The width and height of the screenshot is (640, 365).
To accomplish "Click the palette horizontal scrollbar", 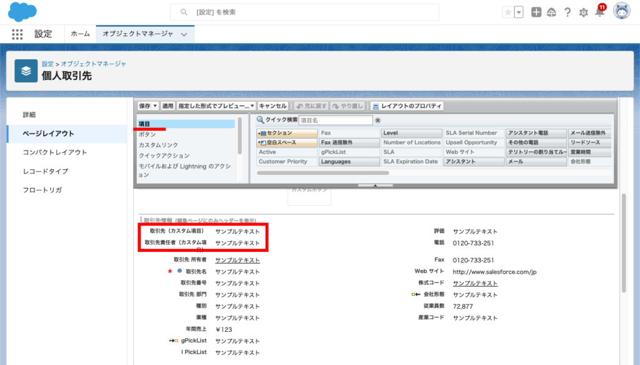I will [x=323, y=173].
